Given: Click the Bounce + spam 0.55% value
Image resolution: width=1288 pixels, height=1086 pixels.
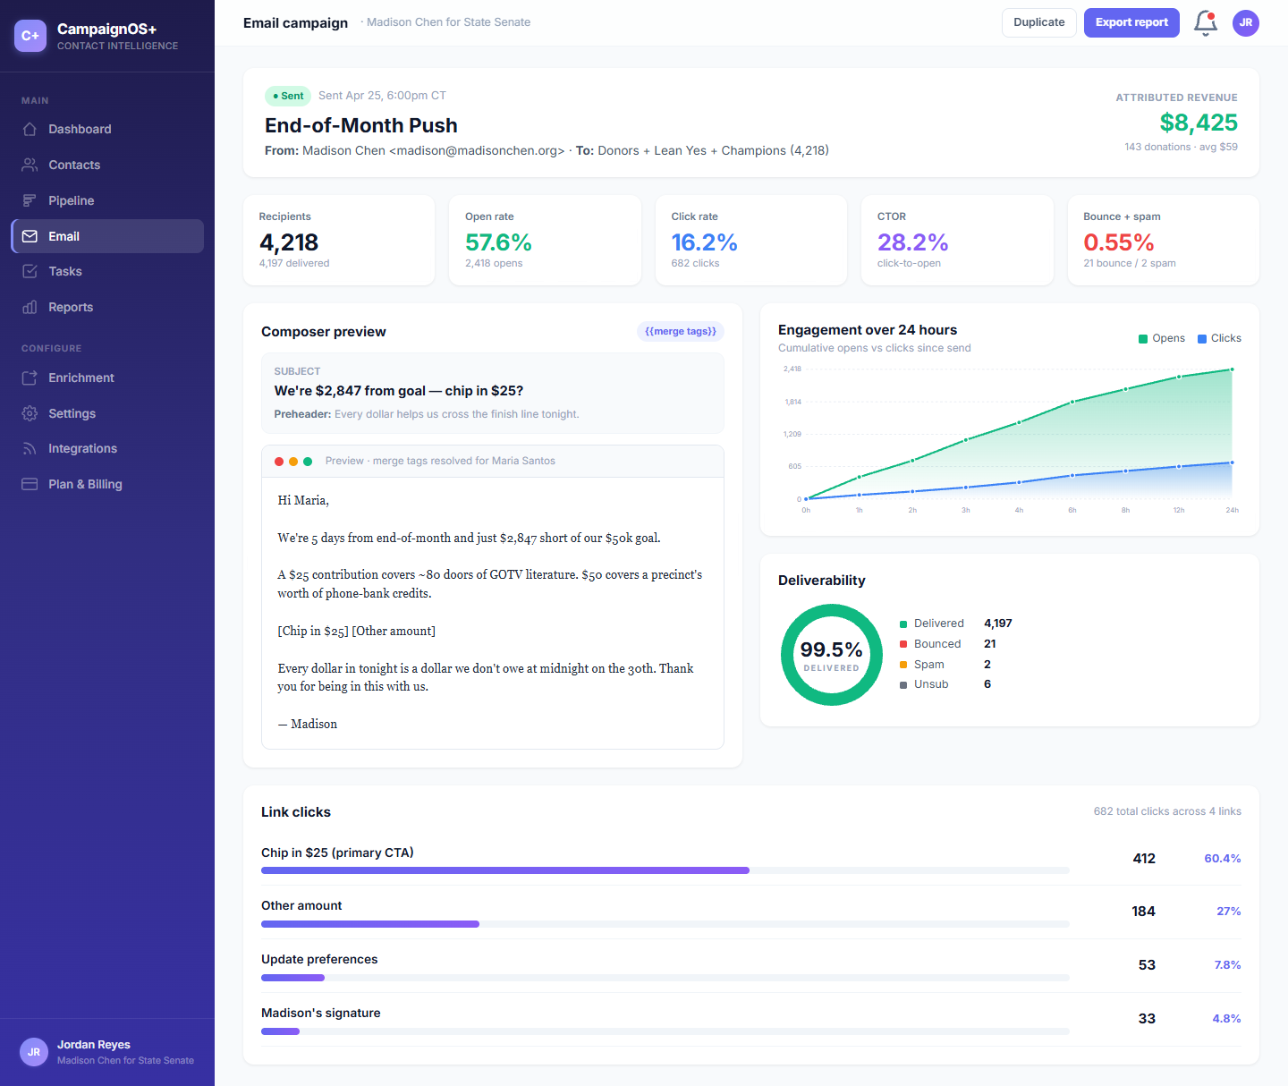Looking at the screenshot, I should (x=1118, y=242).
